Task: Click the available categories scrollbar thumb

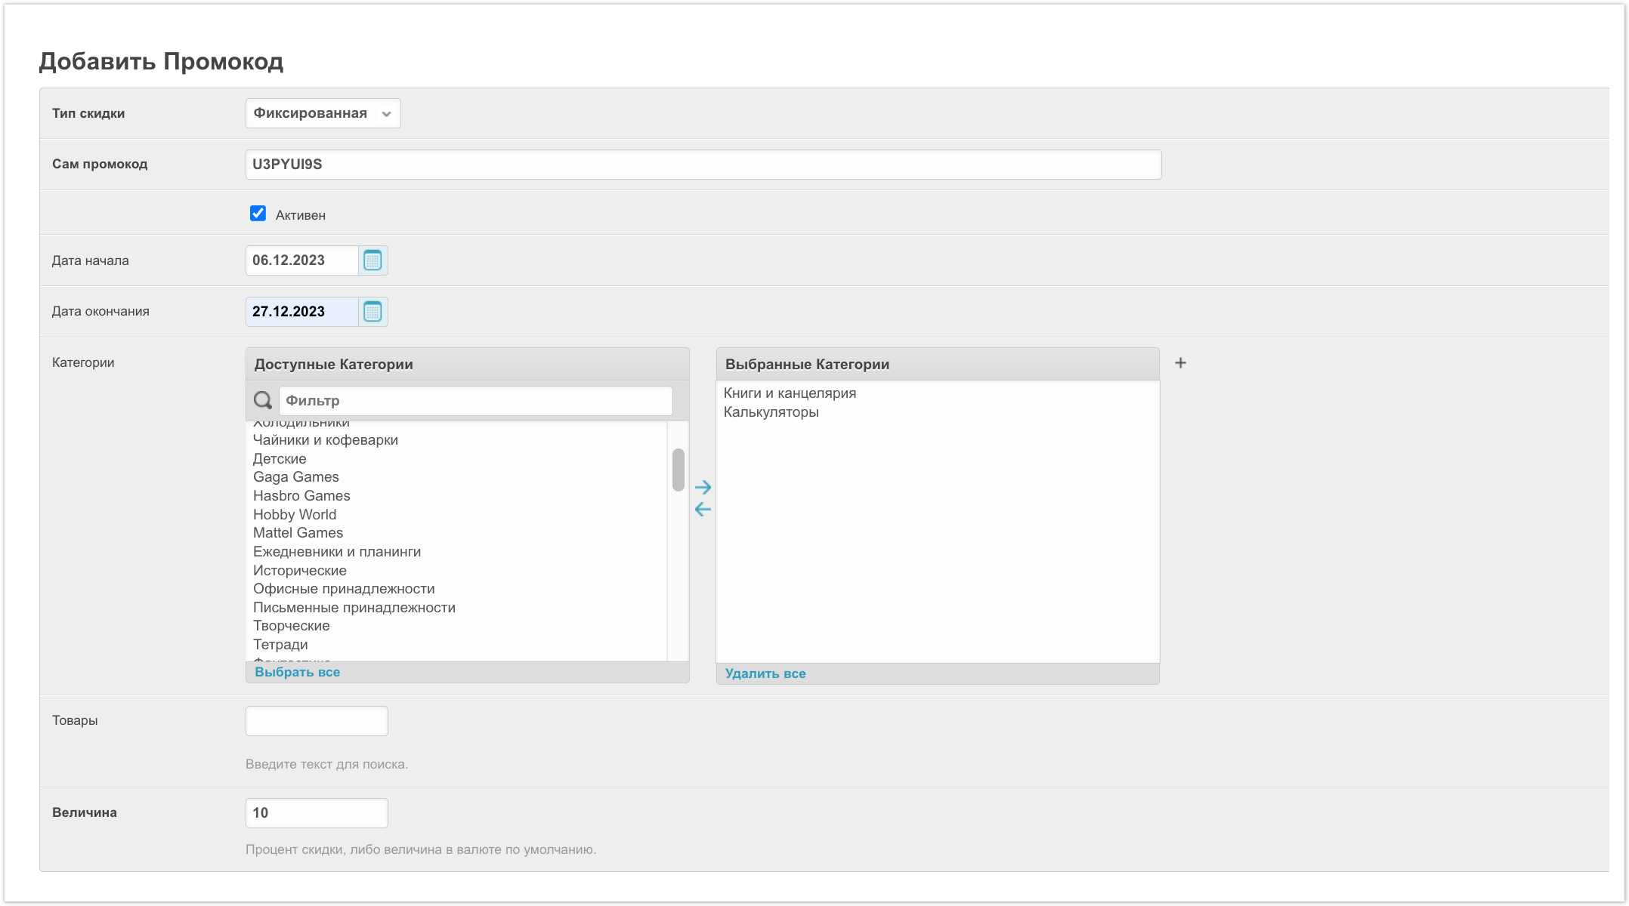Action: [x=678, y=470]
